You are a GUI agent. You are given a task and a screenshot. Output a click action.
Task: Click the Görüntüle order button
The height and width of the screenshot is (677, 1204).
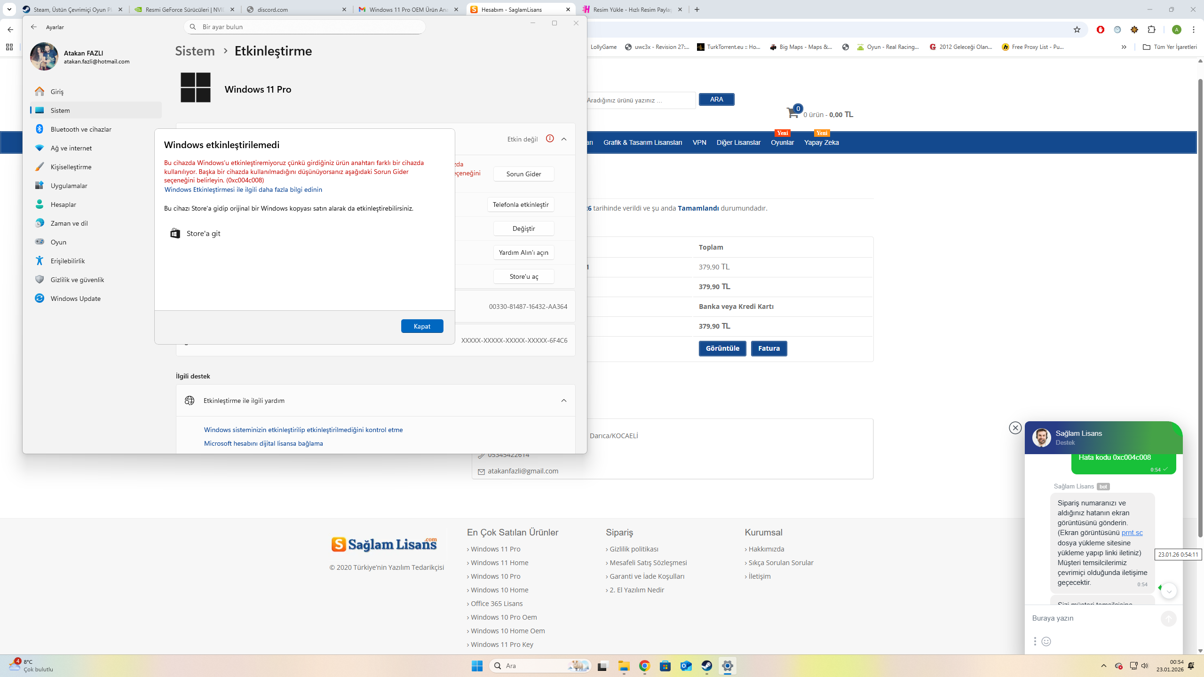(722, 348)
